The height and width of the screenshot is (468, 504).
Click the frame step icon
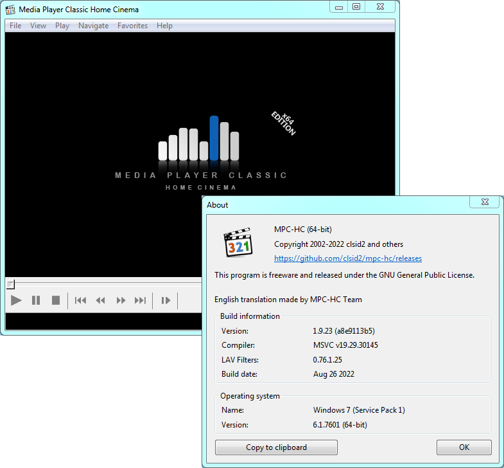click(x=166, y=300)
